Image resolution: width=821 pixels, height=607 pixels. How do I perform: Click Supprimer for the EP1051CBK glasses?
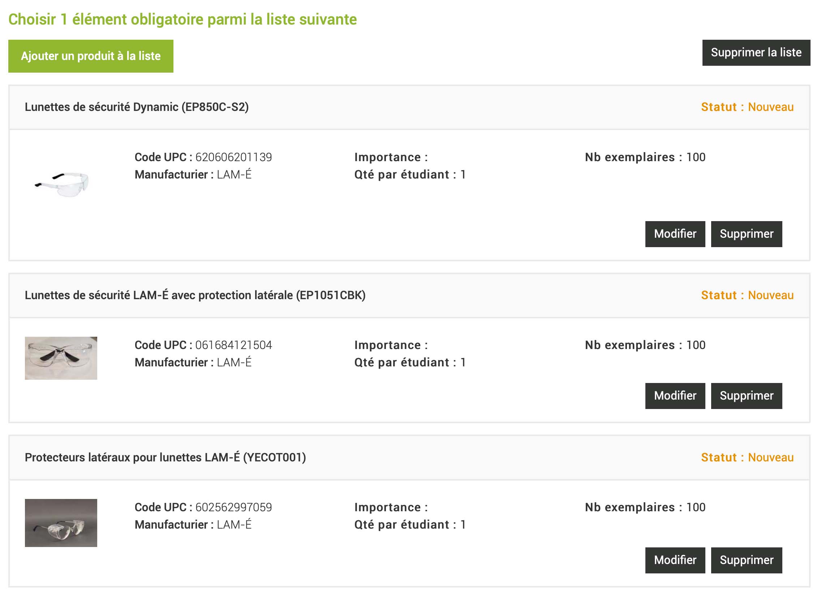pos(746,396)
